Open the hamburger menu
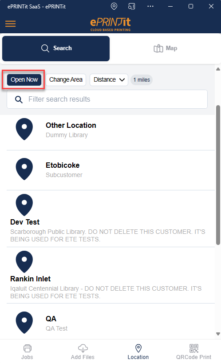 point(10,24)
